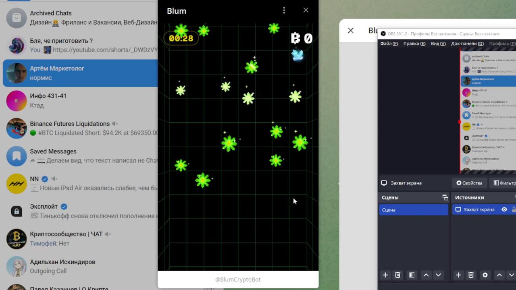Click the Тинькофф news preview line
The height and width of the screenshot is (290, 516).
94,216
